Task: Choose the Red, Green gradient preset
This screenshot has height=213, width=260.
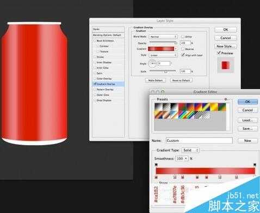Action: (x=182, y=107)
